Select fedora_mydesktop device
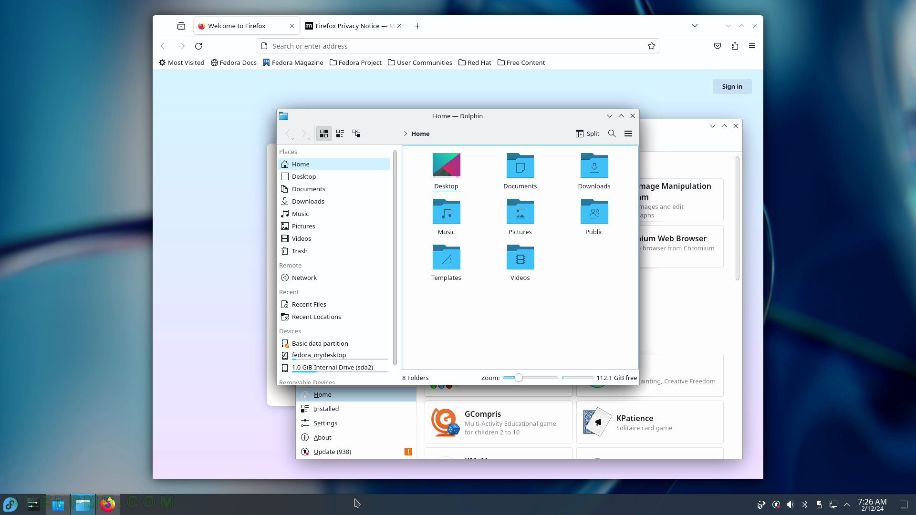The image size is (916, 515). click(x=334, y=355)
